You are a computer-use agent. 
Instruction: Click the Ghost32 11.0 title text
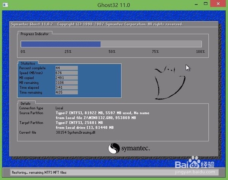click(114, 5)
